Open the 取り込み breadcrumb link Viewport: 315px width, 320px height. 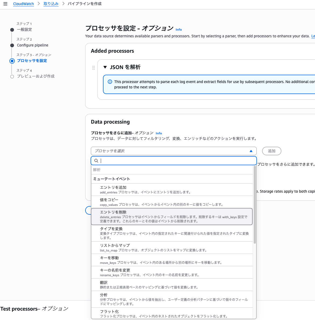[x=51, y=4]
